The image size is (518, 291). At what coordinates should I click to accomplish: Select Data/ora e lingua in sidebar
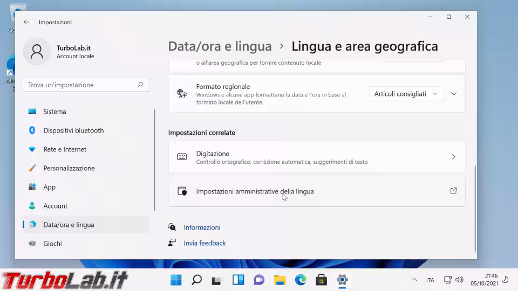[86, 224]
